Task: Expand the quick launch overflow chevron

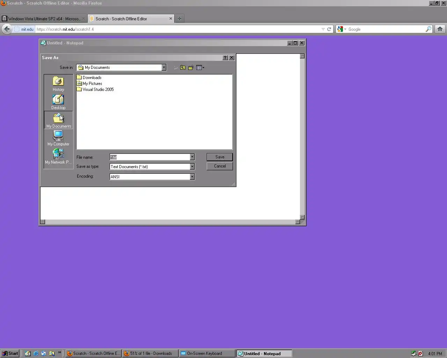Action: pos(59,352)
